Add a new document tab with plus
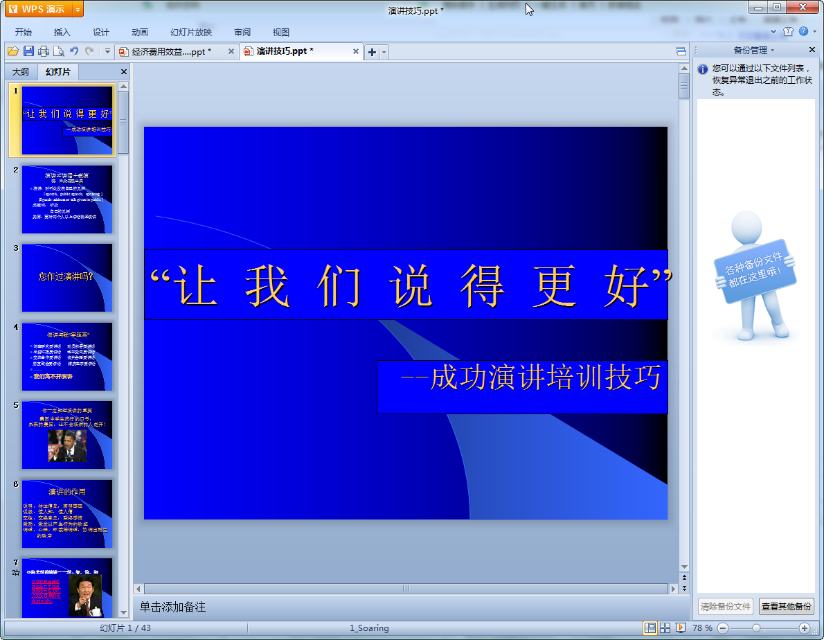 (372, 52)
